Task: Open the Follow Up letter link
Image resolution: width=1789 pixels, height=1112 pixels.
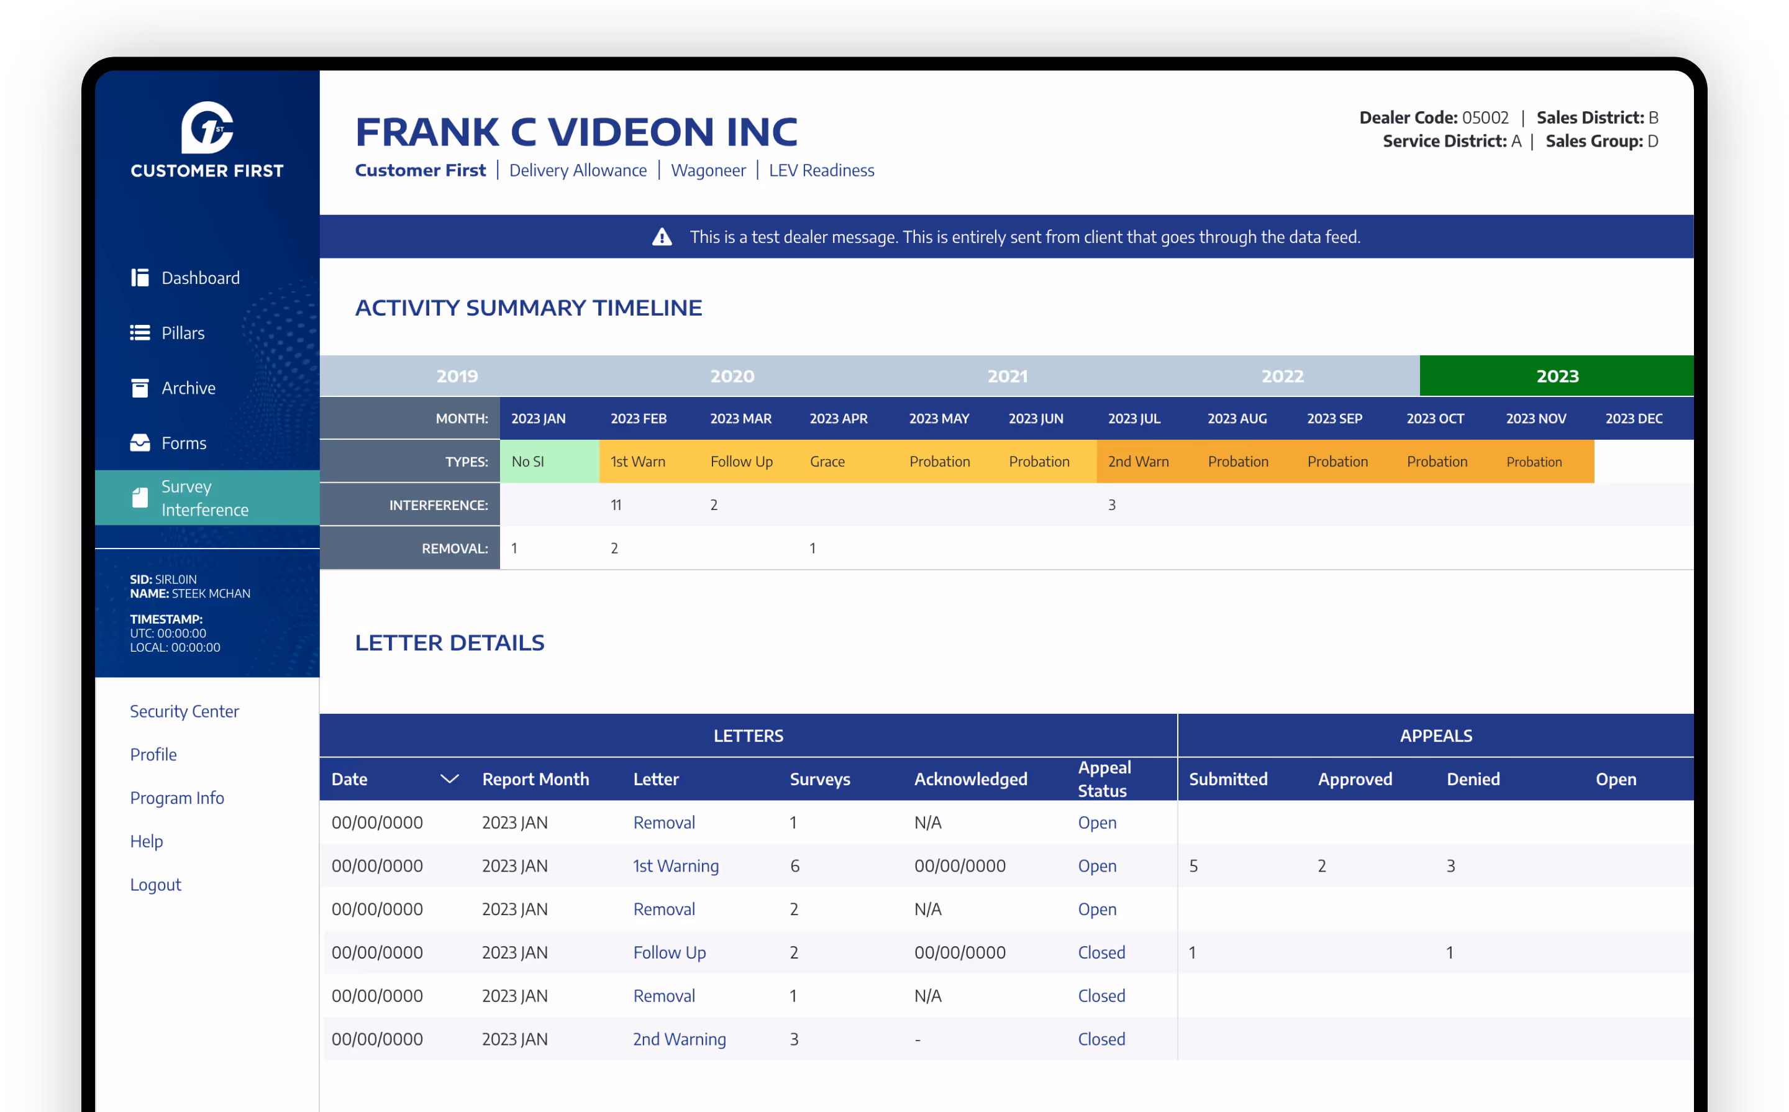Action: 669,952
